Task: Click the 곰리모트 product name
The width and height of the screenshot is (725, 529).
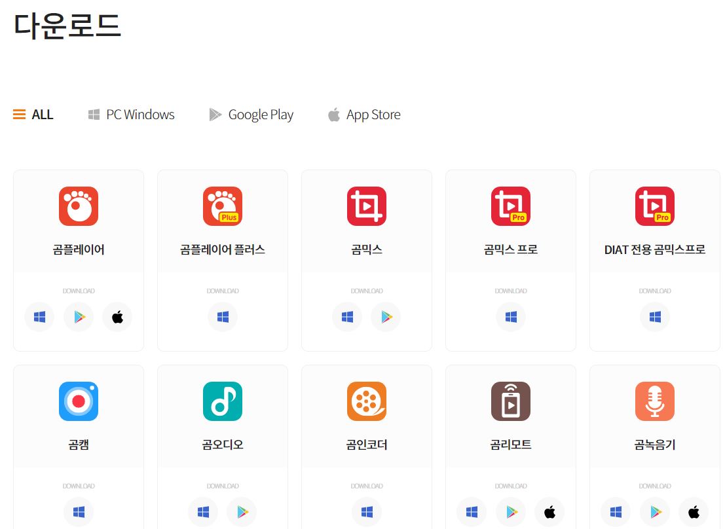Action: (x=511, y=445)
